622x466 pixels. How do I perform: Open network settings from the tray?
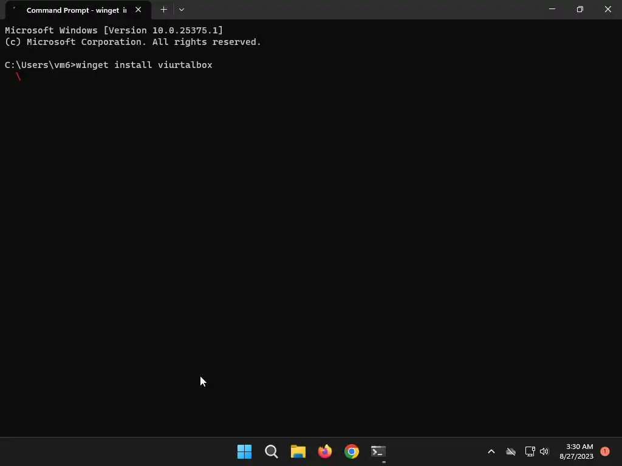click(x=530, y=451)
